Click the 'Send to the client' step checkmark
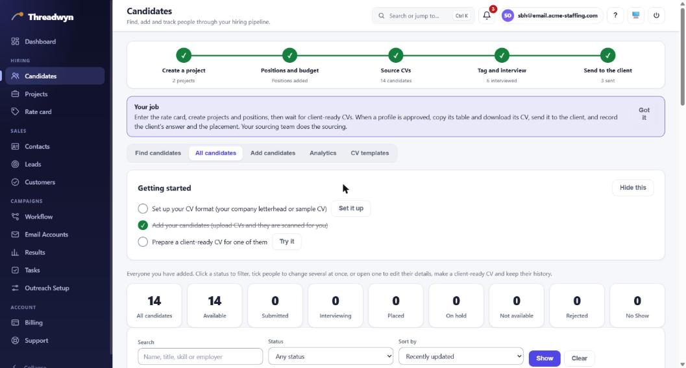686x368 pixels. click(607, 56)
